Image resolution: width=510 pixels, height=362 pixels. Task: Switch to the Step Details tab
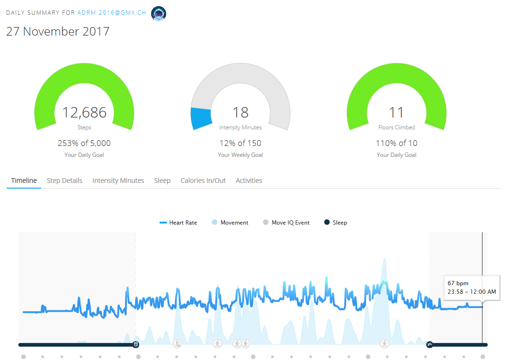pos(64,181)
